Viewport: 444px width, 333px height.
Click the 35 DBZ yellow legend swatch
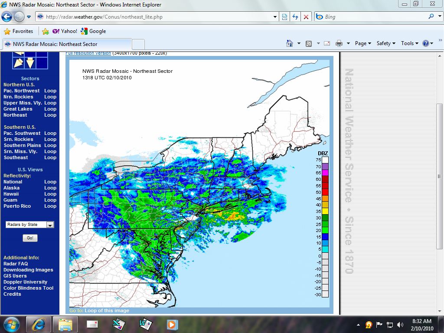tap(325, 211)
